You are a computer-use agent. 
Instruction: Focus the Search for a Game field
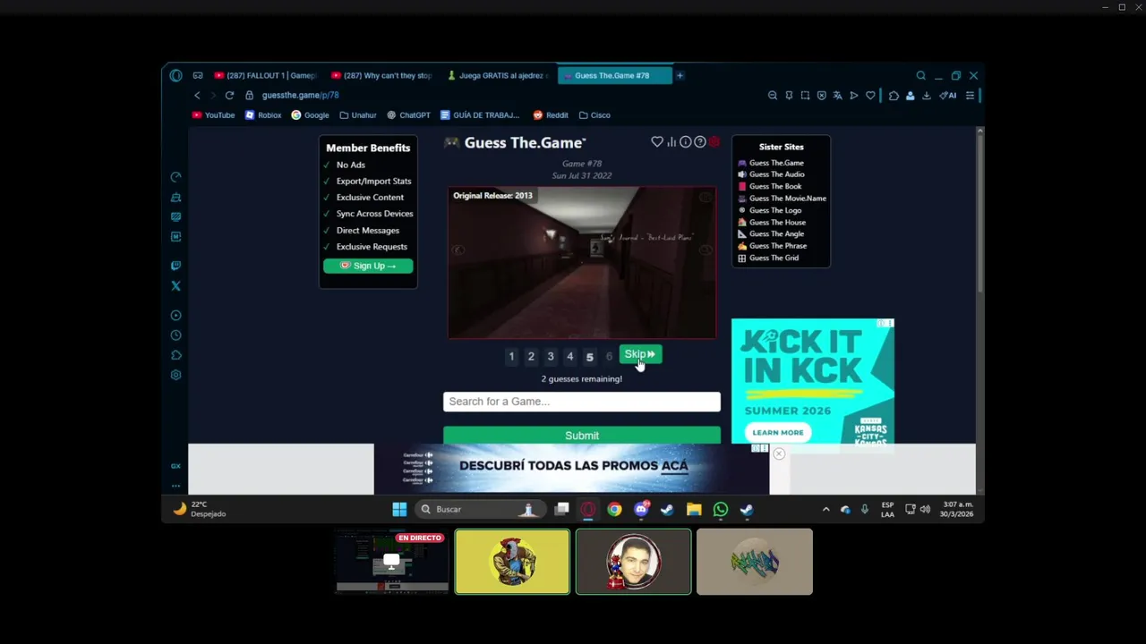(582, 402)
